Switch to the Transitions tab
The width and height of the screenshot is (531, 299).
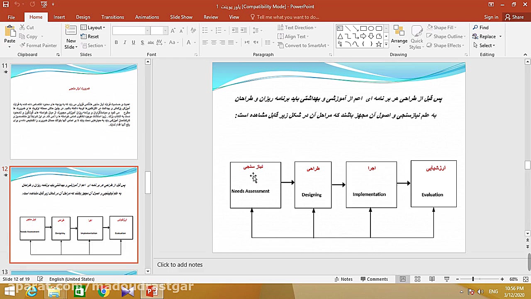[112, 17]
